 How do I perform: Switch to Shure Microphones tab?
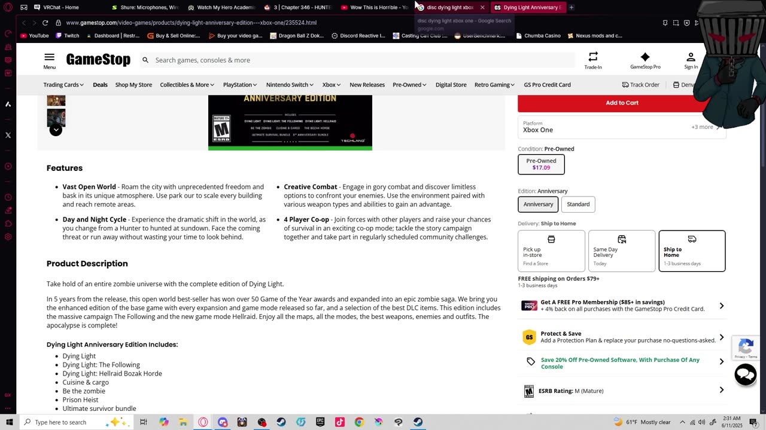tap(145, 7)
